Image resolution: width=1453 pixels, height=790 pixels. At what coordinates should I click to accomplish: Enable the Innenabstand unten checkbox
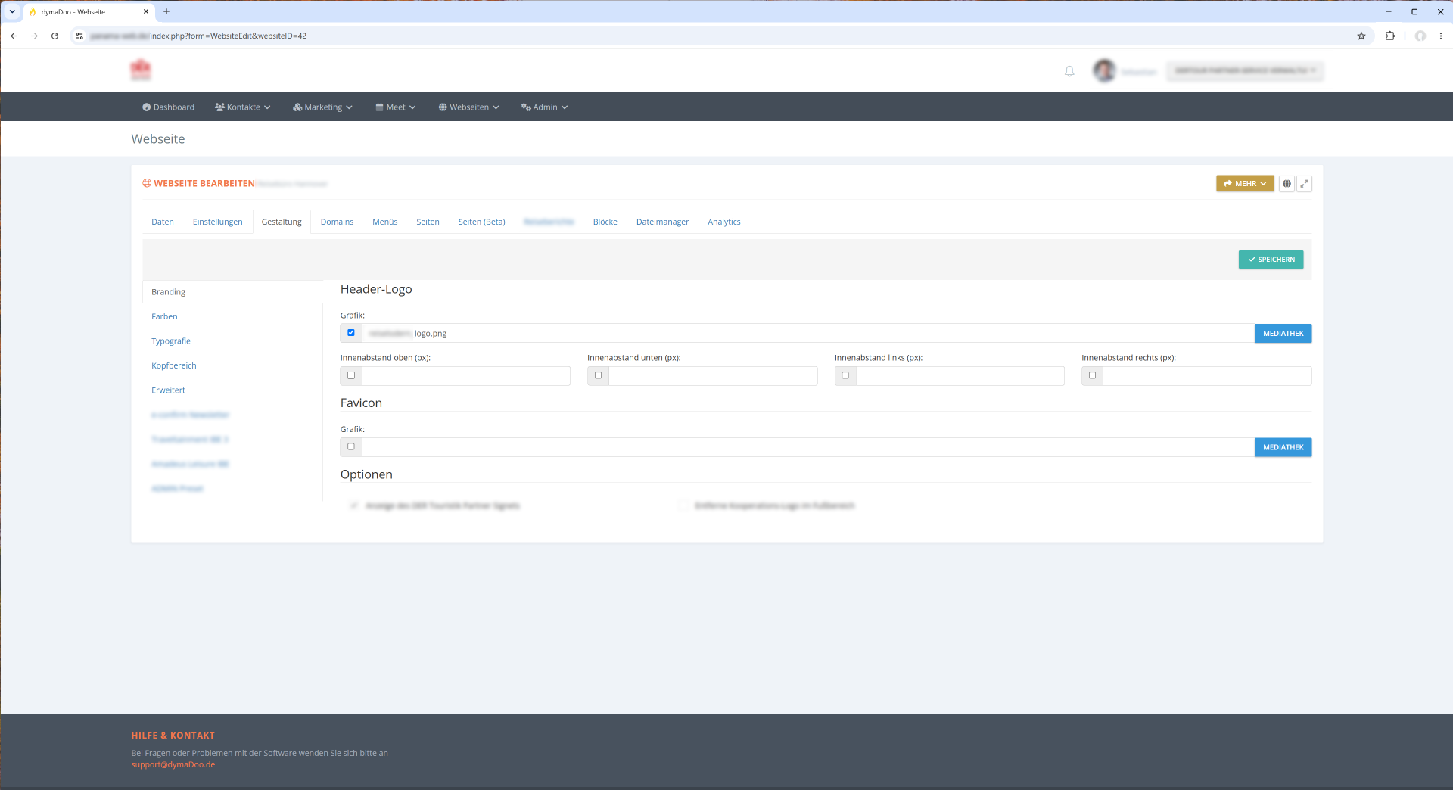click(x=598, y=375)
